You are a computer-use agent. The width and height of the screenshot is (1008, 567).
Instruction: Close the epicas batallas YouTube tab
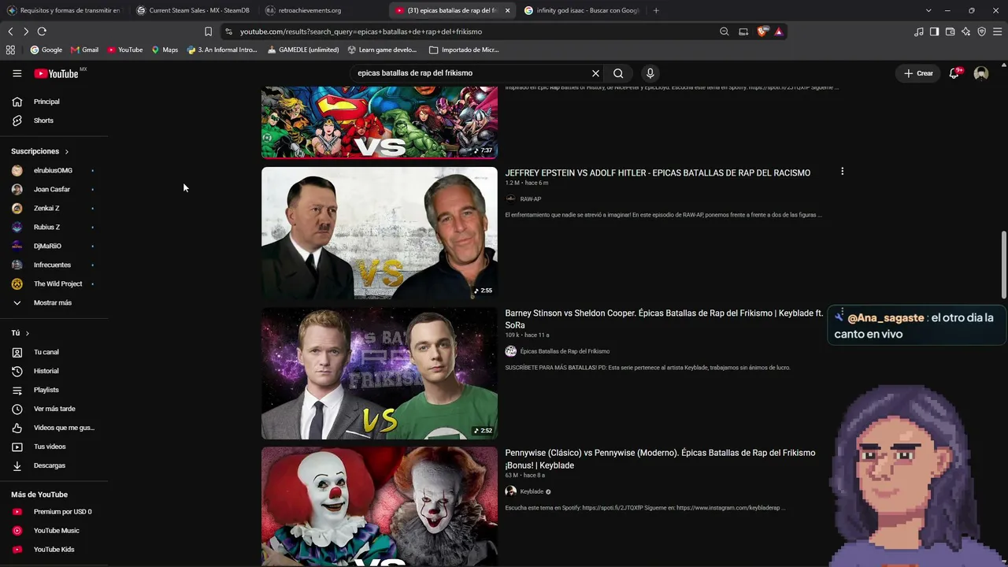tap(507, 10)
